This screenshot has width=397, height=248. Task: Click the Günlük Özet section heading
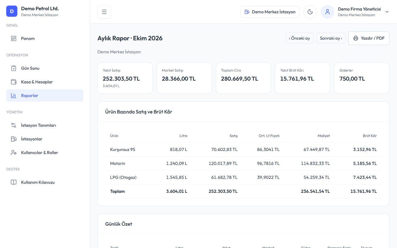coord(119,224)
